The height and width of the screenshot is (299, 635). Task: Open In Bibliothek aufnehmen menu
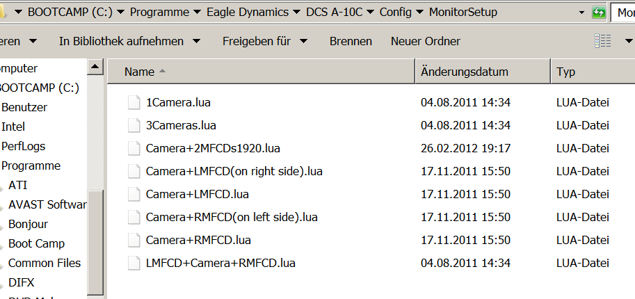pos(129,41)
